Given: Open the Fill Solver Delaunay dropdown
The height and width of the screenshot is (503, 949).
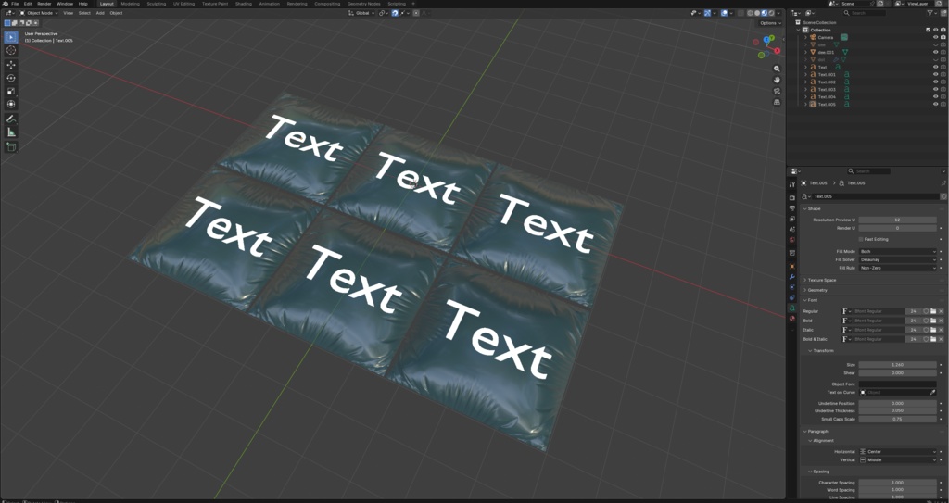Looking at the screenshot, I should pos(897,259).
